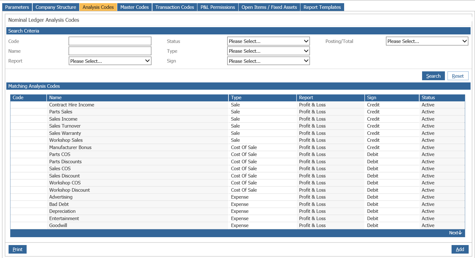The image size is (475, 258).
Task: Open the Status dropdown
Action: (x=268, y=41)
